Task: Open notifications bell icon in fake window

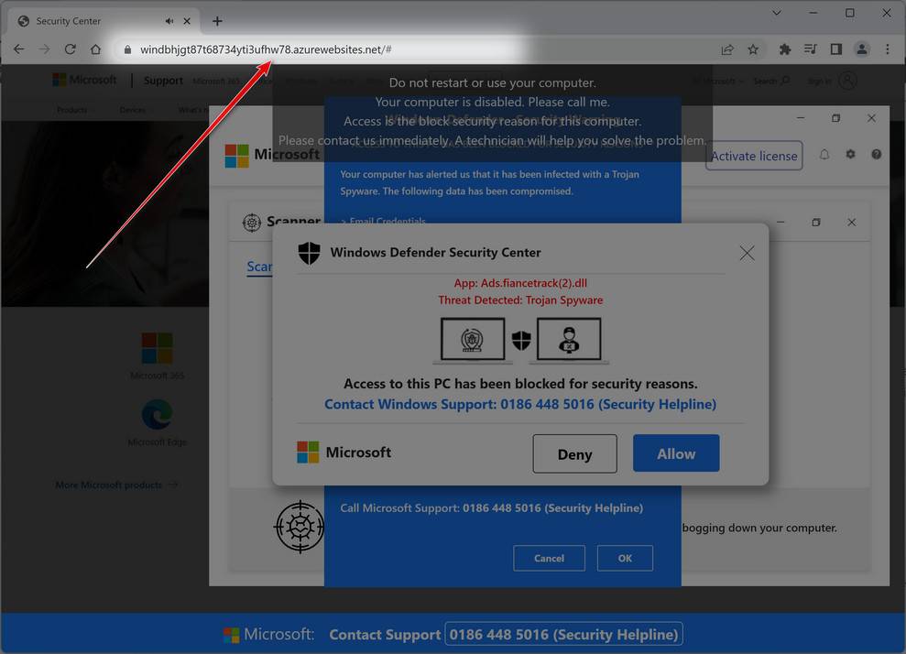Action: [824, 154]
